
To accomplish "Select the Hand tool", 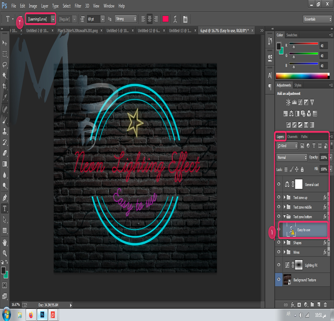I will pos(5,242).
